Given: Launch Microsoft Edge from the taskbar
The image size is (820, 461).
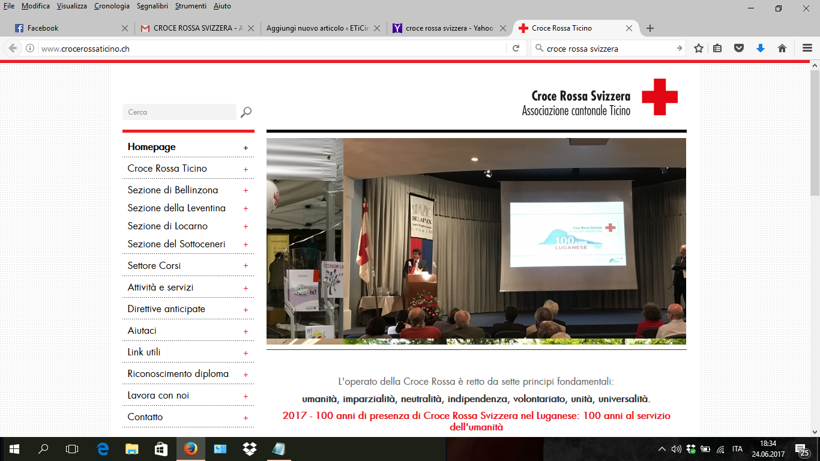Looking at the screenshot, I should [103, 449].
